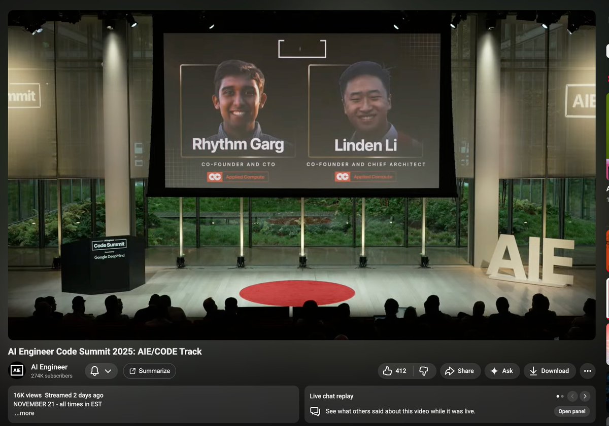Click the 16K views streamed text

(x=58, y=395)
